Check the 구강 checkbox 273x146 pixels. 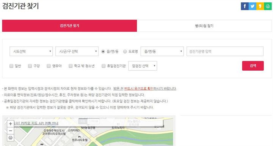tap(30, 66)
